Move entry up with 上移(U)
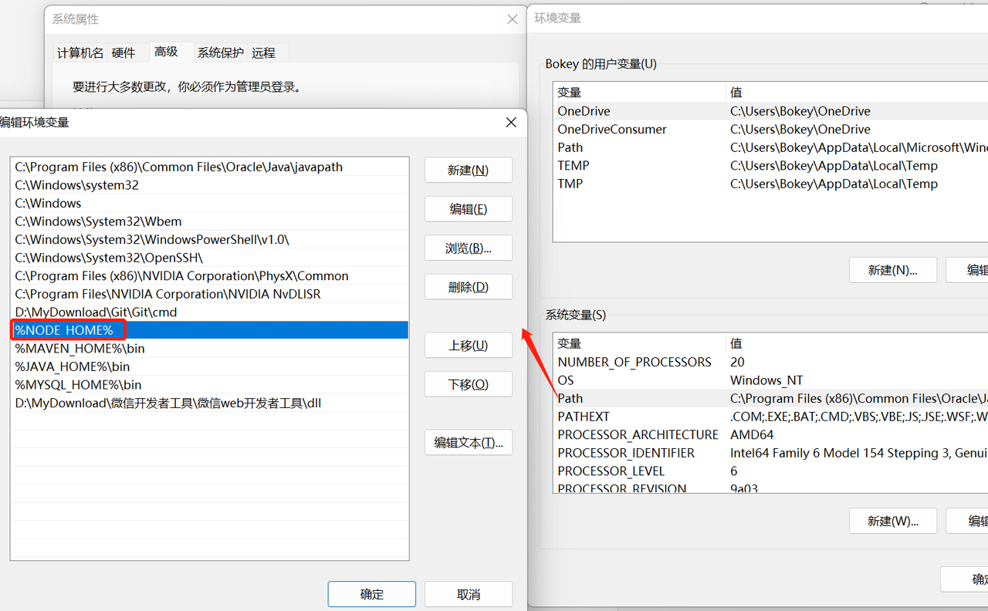The height and width of the screenshot is (611, 988). coord(468,346)
